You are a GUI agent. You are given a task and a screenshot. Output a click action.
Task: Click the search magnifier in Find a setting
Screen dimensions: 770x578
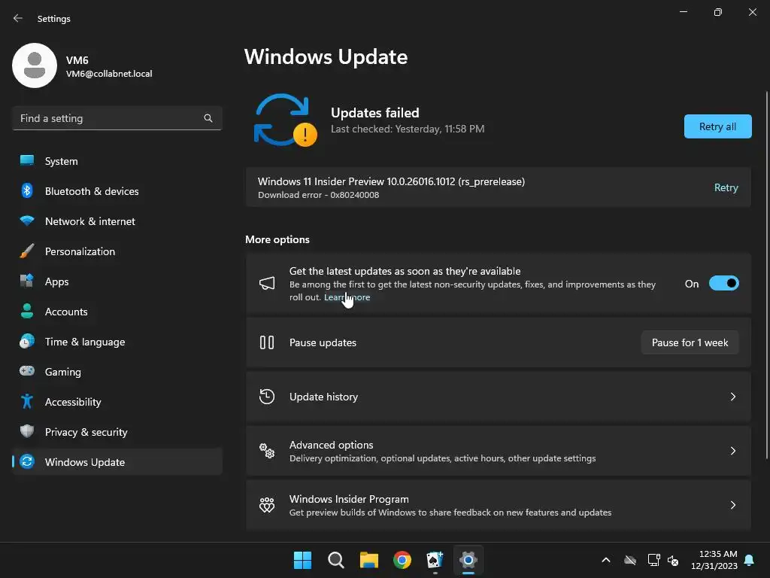pos(208,118)
